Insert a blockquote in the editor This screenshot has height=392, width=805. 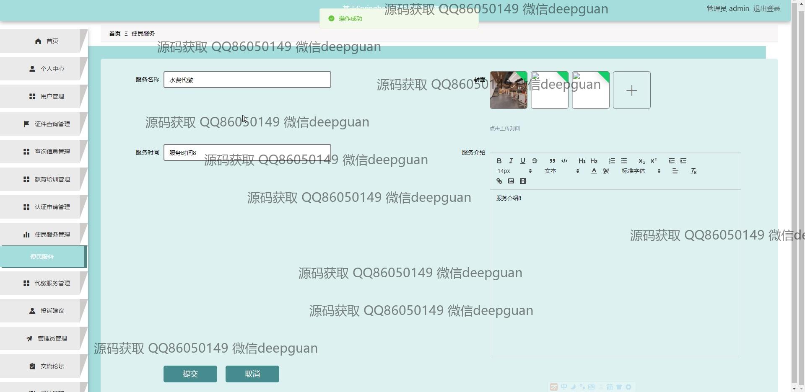[553, 161]
